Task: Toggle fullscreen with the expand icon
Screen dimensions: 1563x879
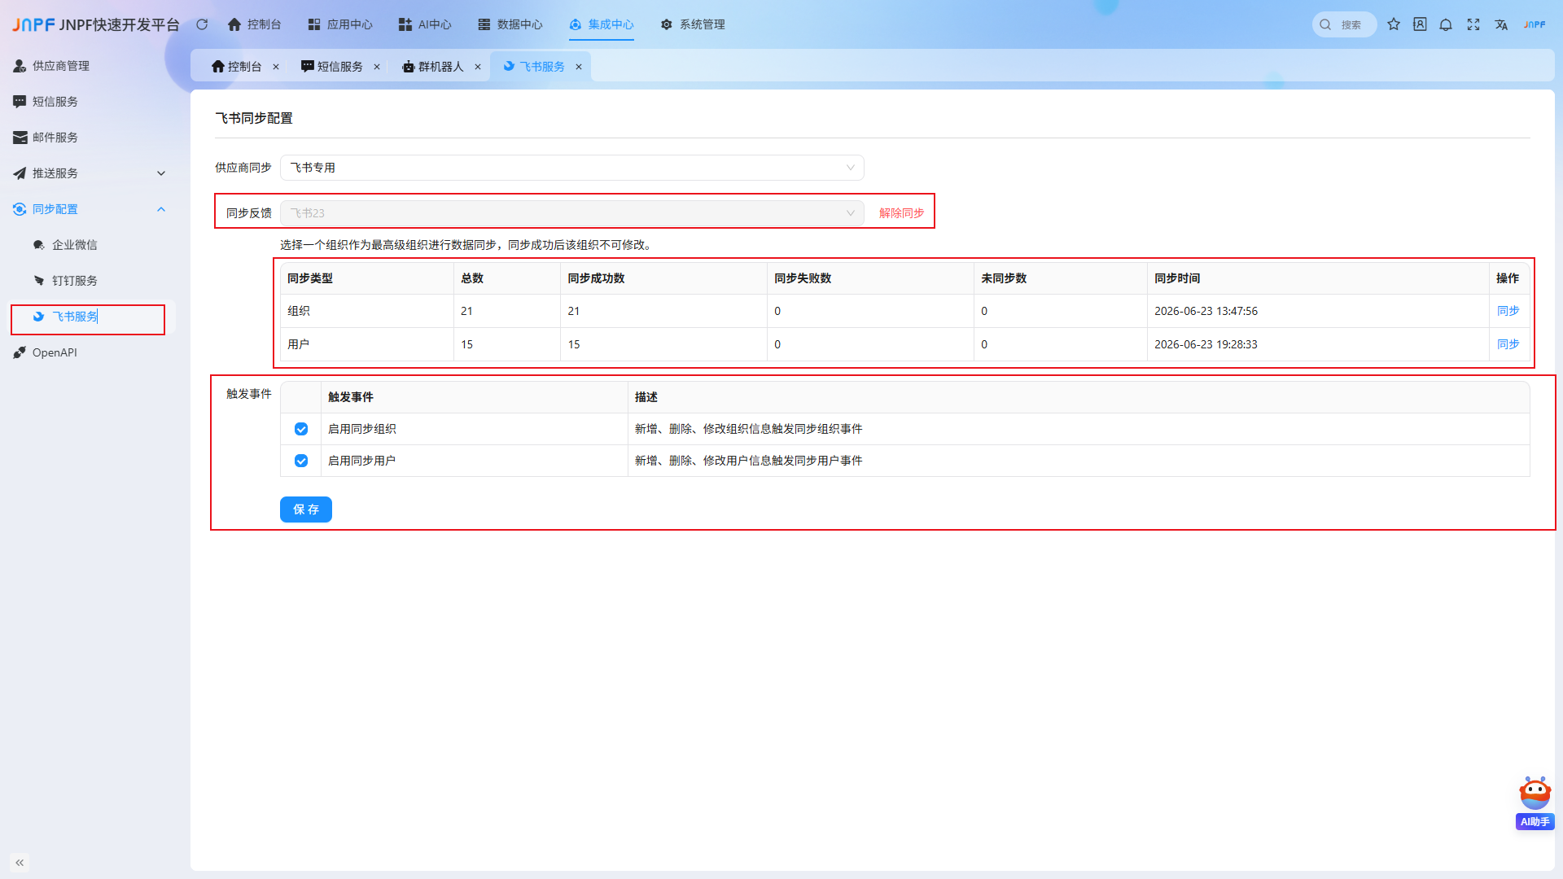Action: (x=1473, y=24)
